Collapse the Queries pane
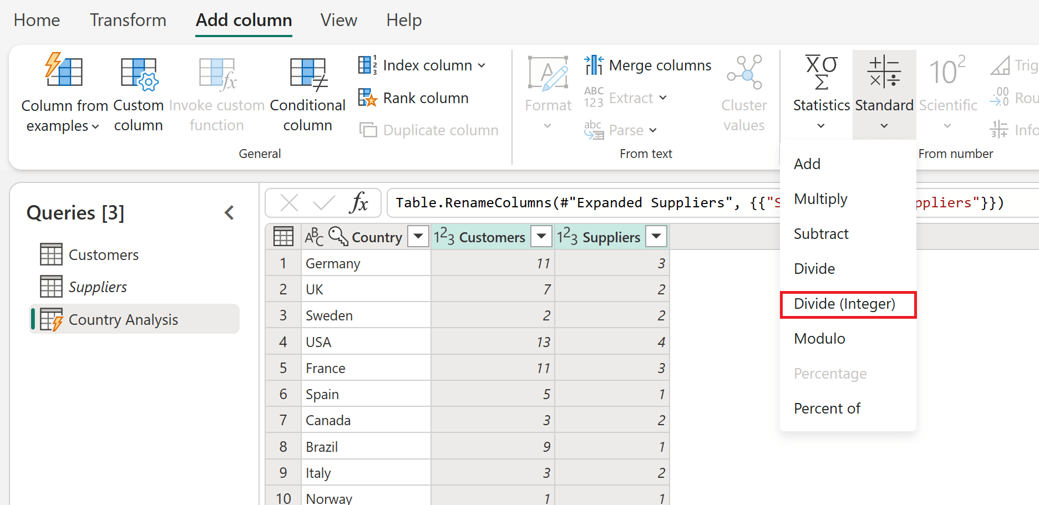Screen dimensions: 1039x505 click(230, 212)
